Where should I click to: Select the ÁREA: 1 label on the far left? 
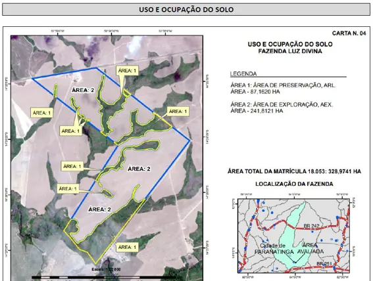41,113
